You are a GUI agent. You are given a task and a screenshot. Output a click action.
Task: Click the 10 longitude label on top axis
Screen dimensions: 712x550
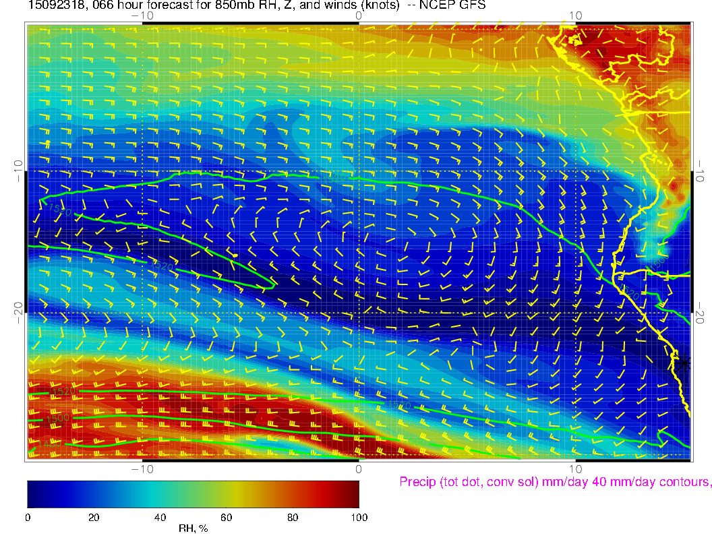pos(575,16)
